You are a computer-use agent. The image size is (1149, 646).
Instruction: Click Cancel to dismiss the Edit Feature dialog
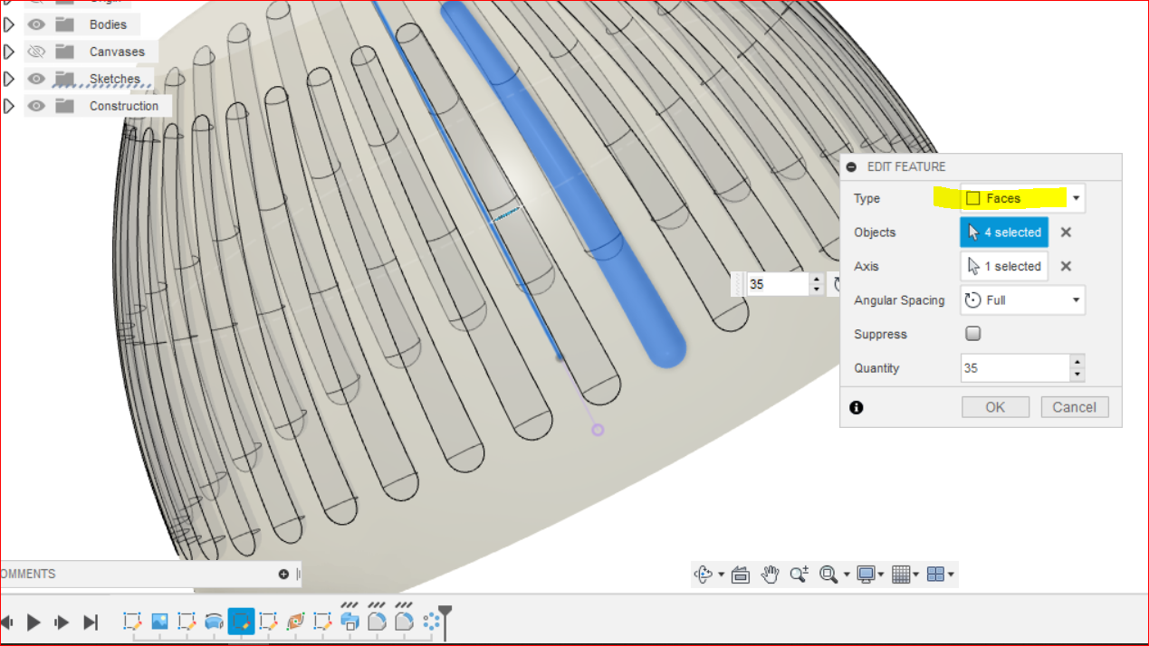[1074, 406]
